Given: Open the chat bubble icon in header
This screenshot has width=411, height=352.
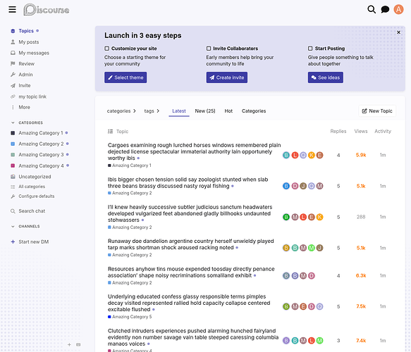Looking at the screenshot, I should (x=385, y=10).
